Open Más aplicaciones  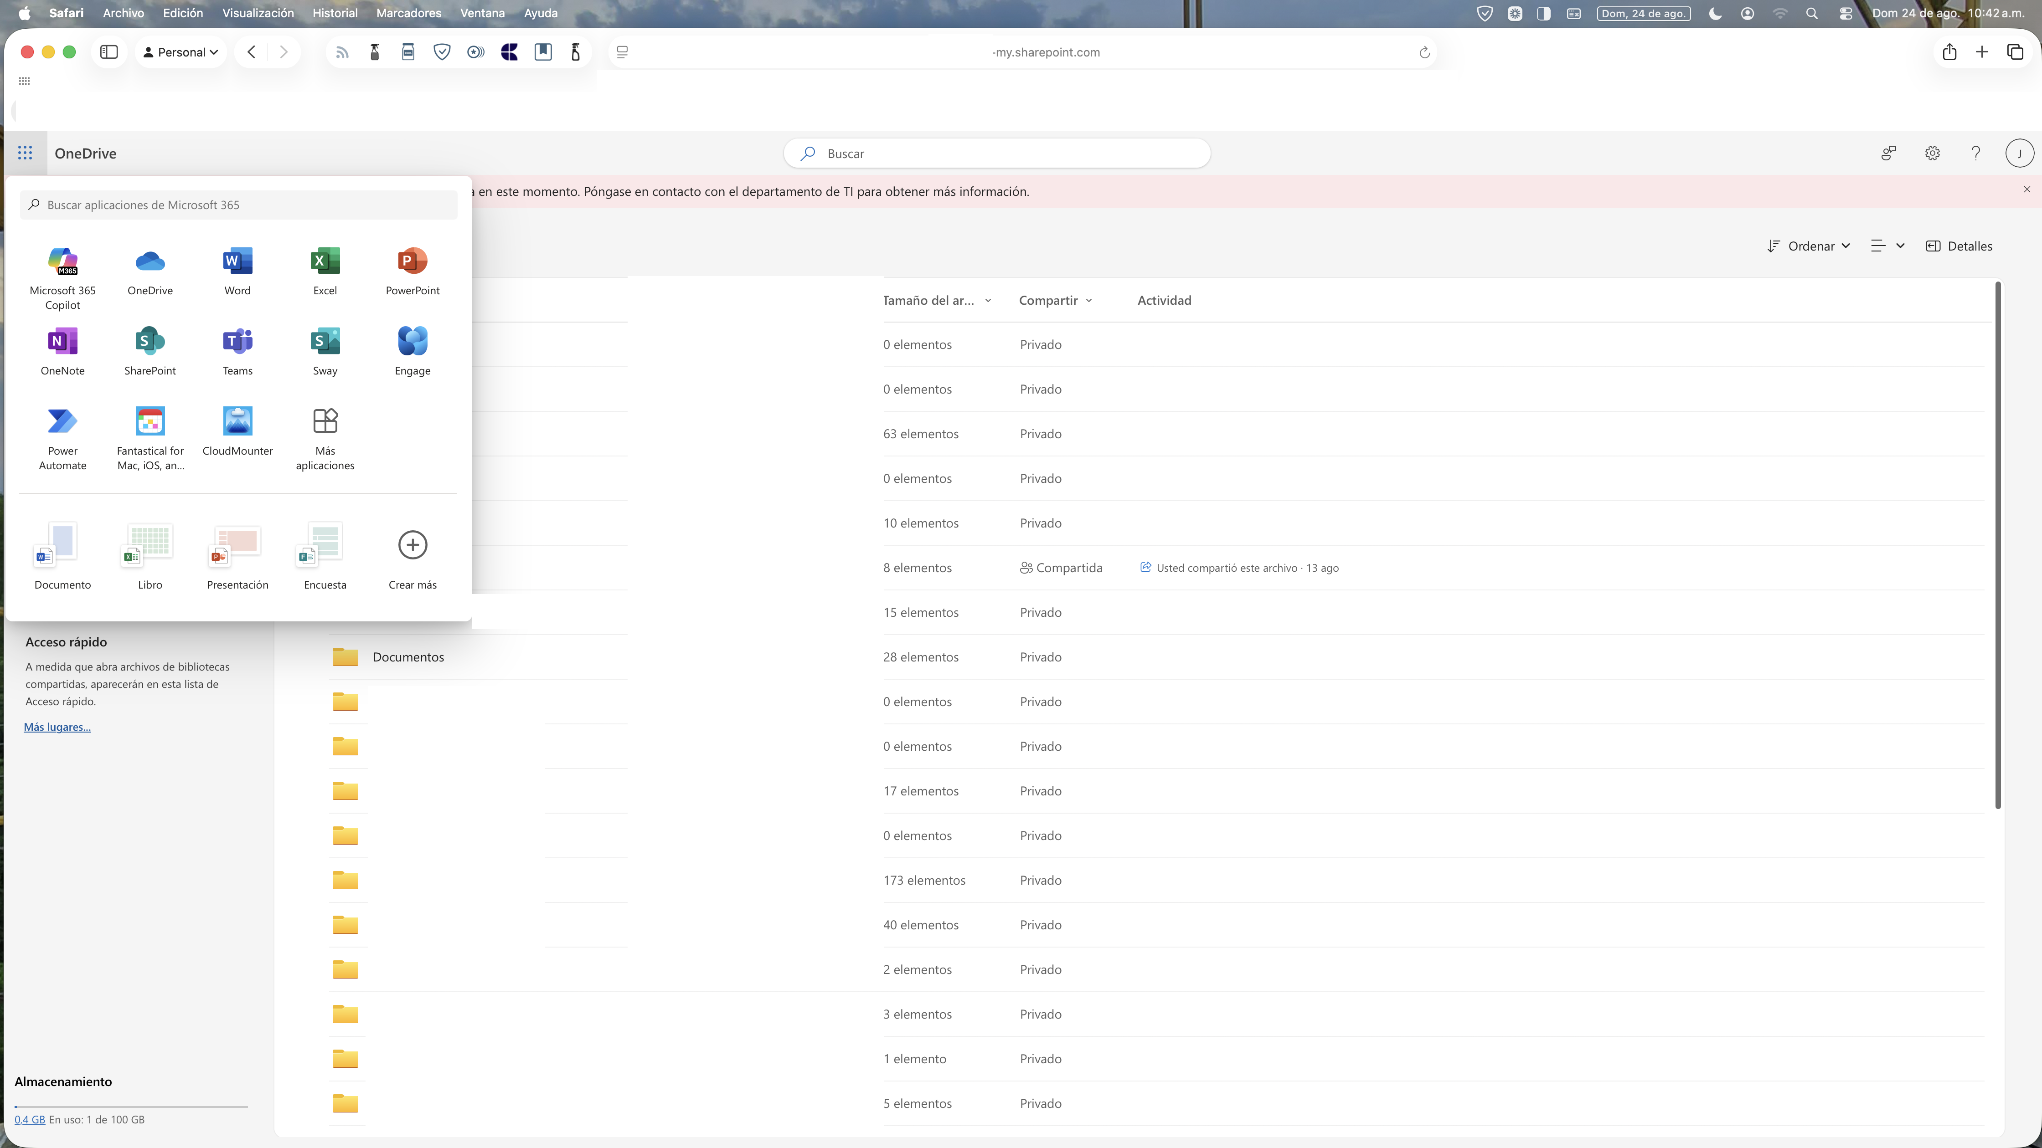[x=325, y=438]
